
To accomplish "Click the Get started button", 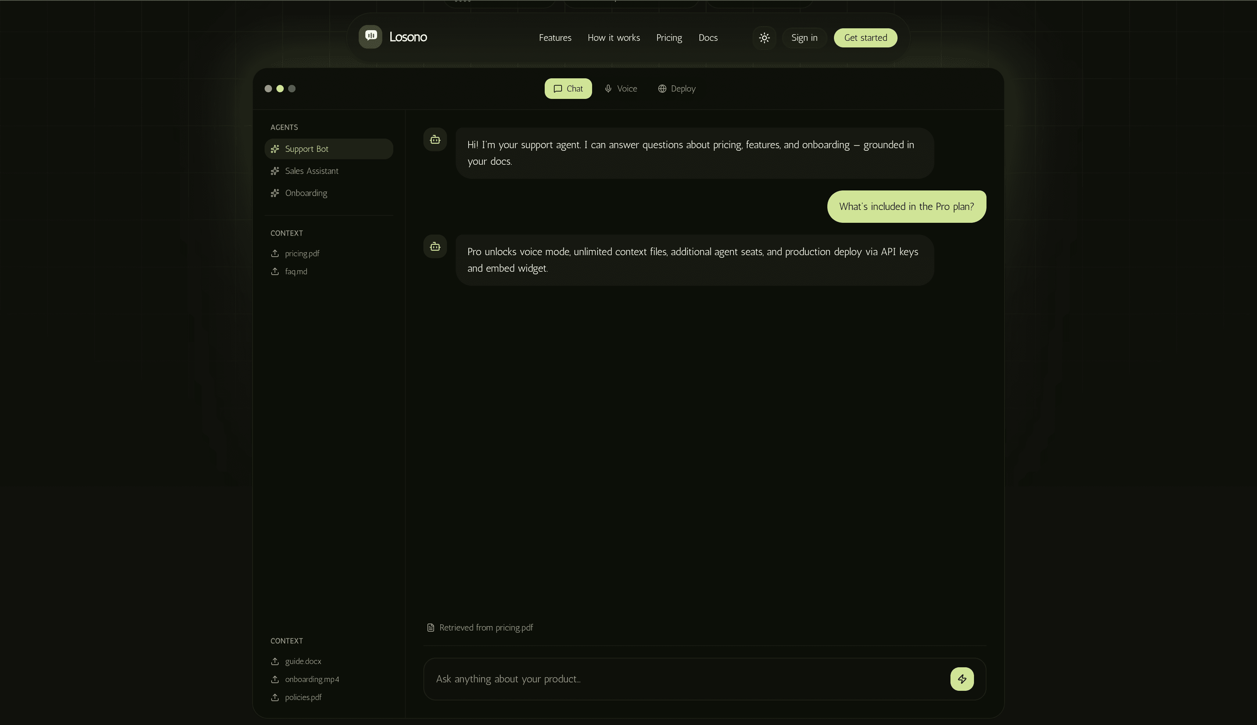I will coord(865,38).
